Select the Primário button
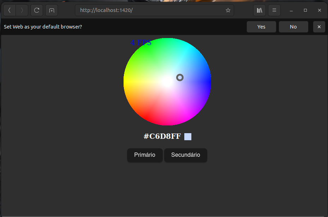Viewport: 328px width, 217px height. pyautogui.click(x=145, y=155)
